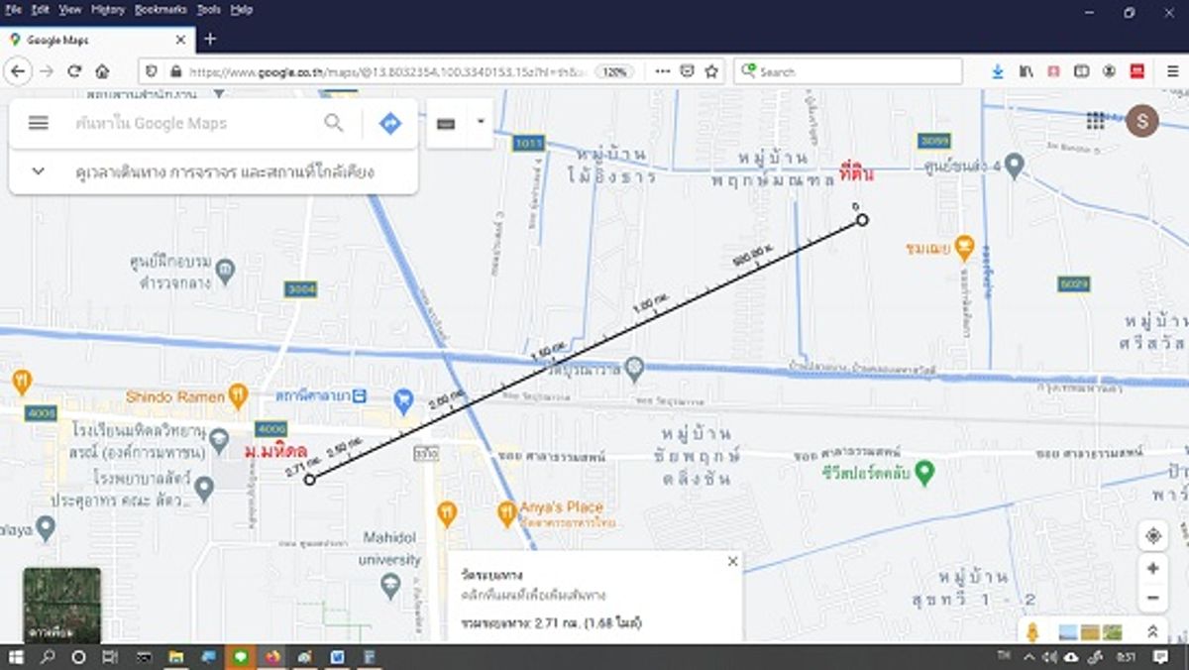Expand the travel times and nearby places panel

tap(38, 171)
